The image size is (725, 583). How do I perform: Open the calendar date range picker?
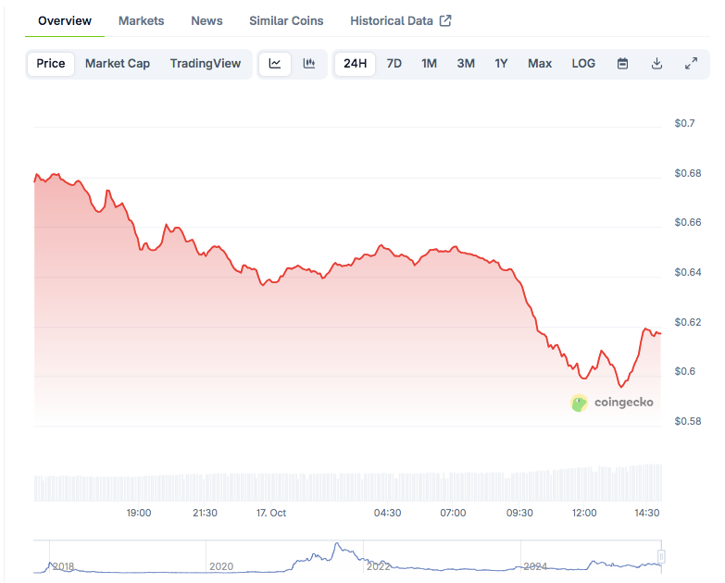[622, 64]
